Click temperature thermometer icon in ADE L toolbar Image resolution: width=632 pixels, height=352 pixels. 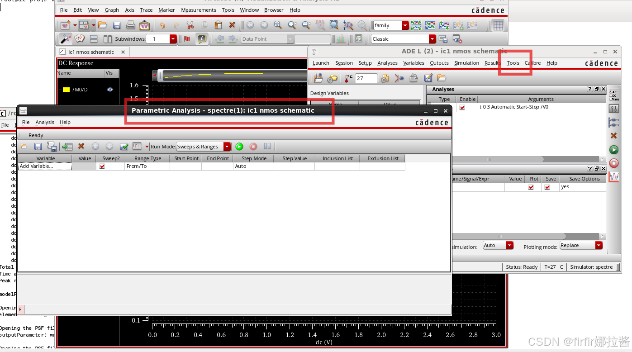[348, 78]
